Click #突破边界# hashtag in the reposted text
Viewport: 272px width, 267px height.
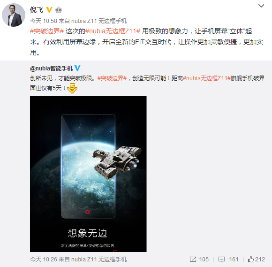112,78
